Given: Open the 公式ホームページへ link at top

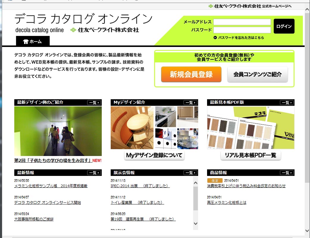Looking at the screenshot, I should pos(277,6).
